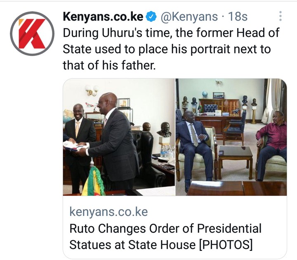The width and height of the screenshot is (297, 260).
Task: Click the @Kenyans handle
Action: 189,17
